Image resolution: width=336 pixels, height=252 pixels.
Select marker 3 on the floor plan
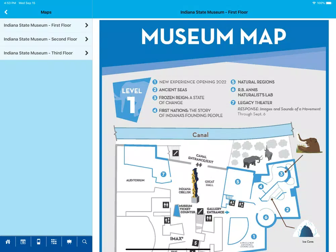[281, 174]
